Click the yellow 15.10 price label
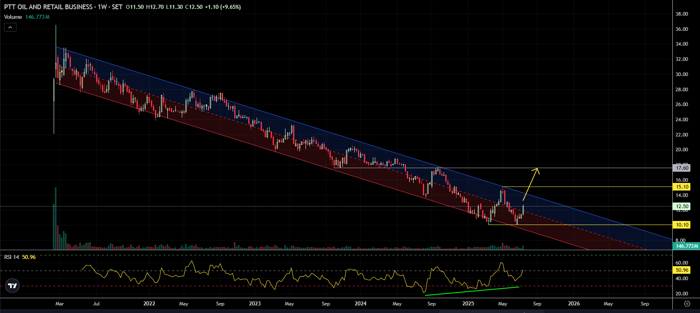 (682, 187)
